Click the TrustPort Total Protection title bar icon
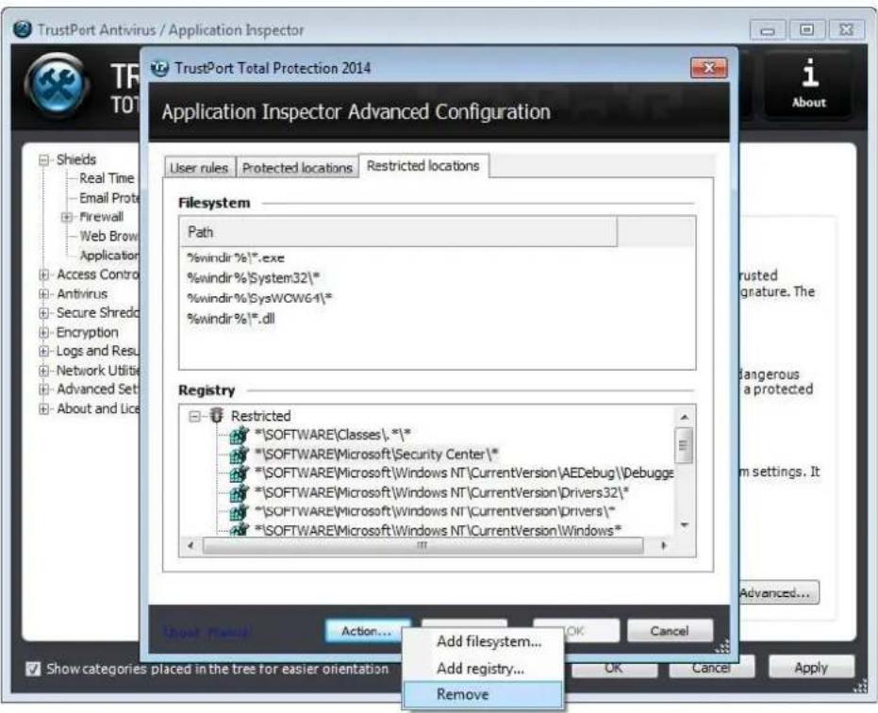The image size is (878, 713). point(160,68)
